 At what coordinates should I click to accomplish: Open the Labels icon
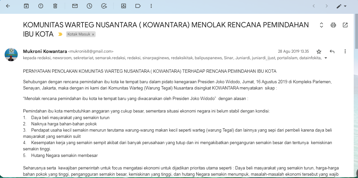138,6
